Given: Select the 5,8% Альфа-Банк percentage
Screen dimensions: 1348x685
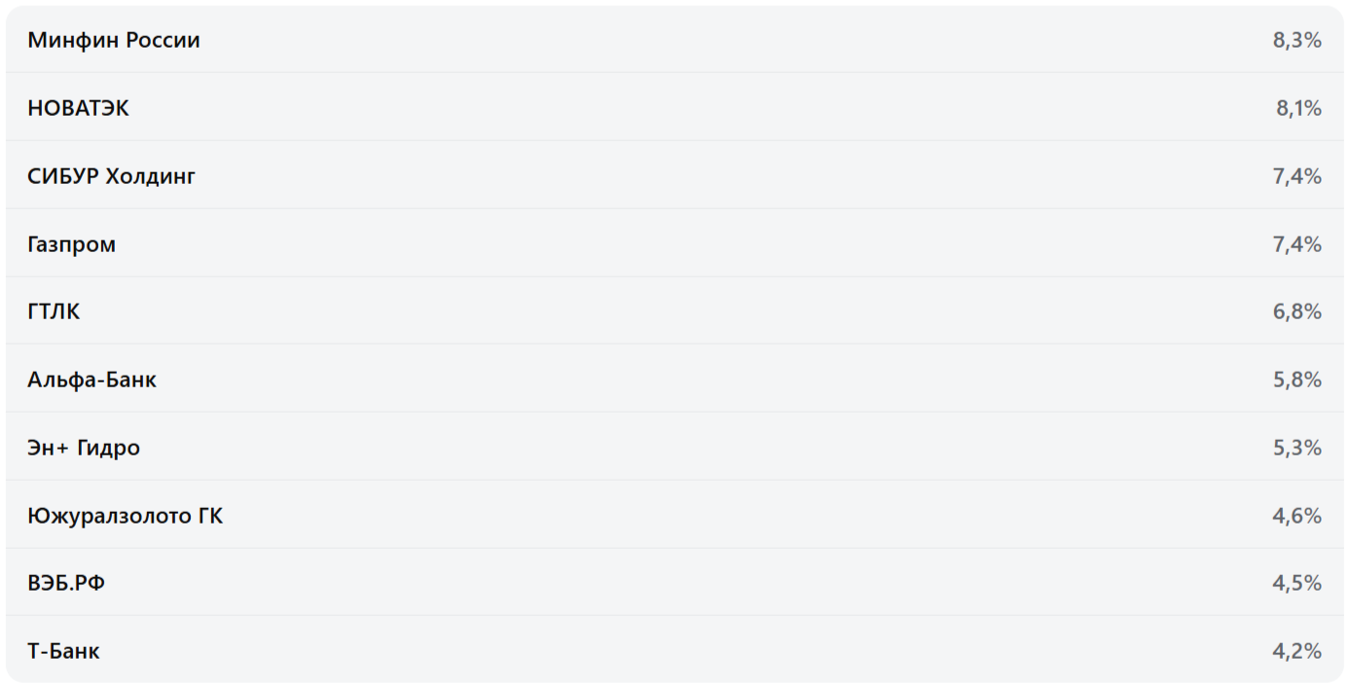Looking at the screenshot, I should click(1296, 379).
